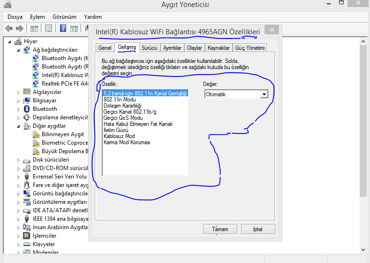Click the Bluetooth category icon
370x263 pixels.
point(27,109)
